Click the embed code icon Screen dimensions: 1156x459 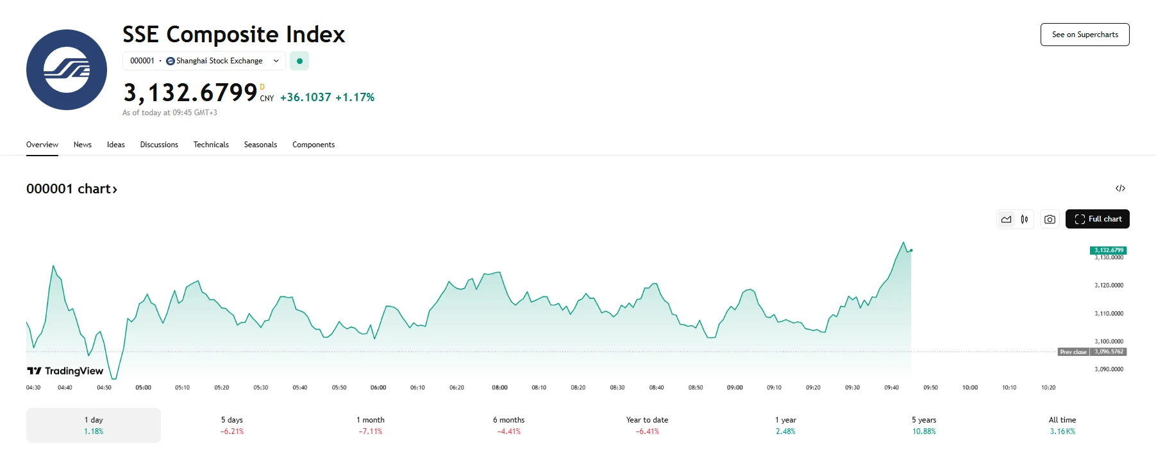1120,188
